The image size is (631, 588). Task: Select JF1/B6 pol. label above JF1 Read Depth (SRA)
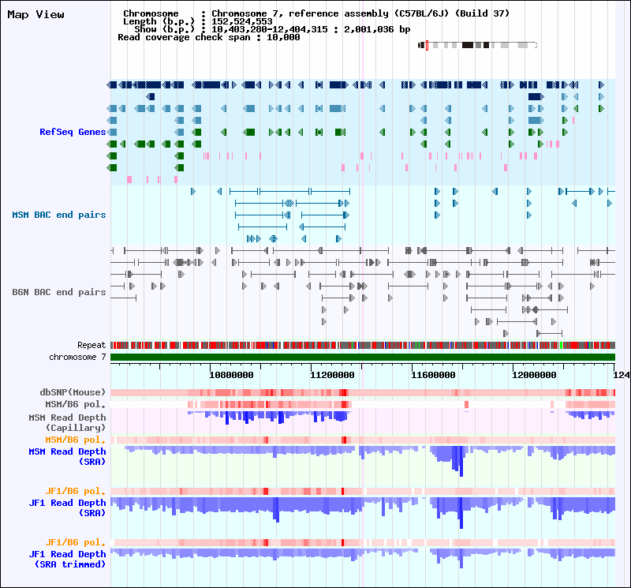tap(75, 492)
